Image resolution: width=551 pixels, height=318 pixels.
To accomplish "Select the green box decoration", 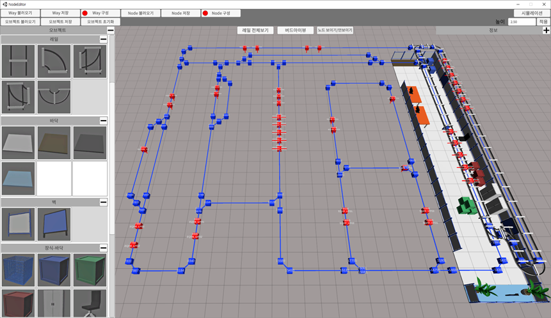I will pyautogui.click(x=90, y=270).
